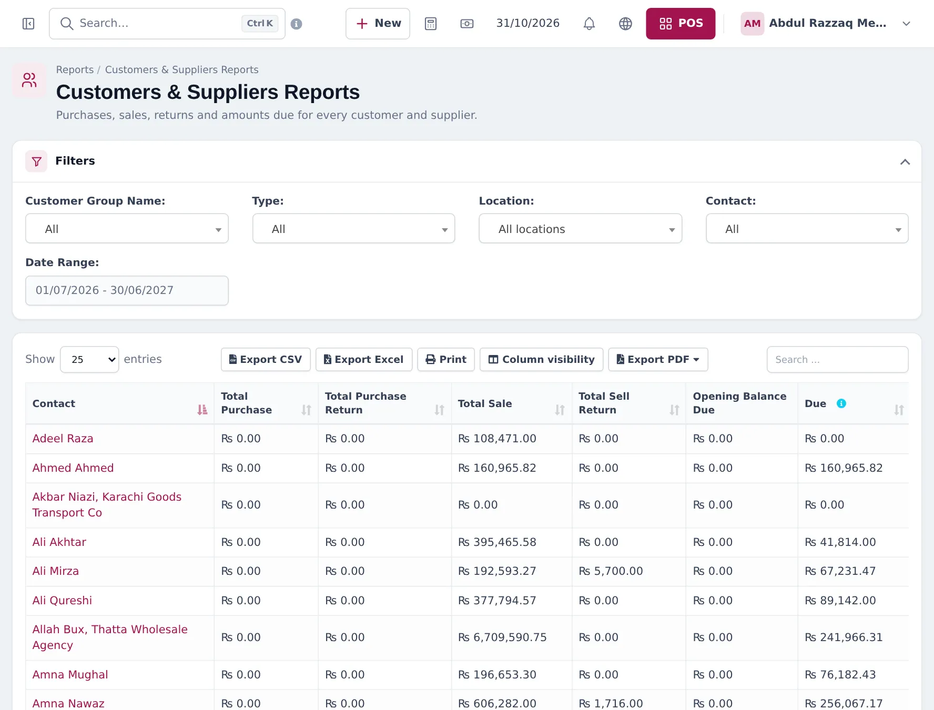
Task: Click Export CSV
Action: tap(266, 359)
